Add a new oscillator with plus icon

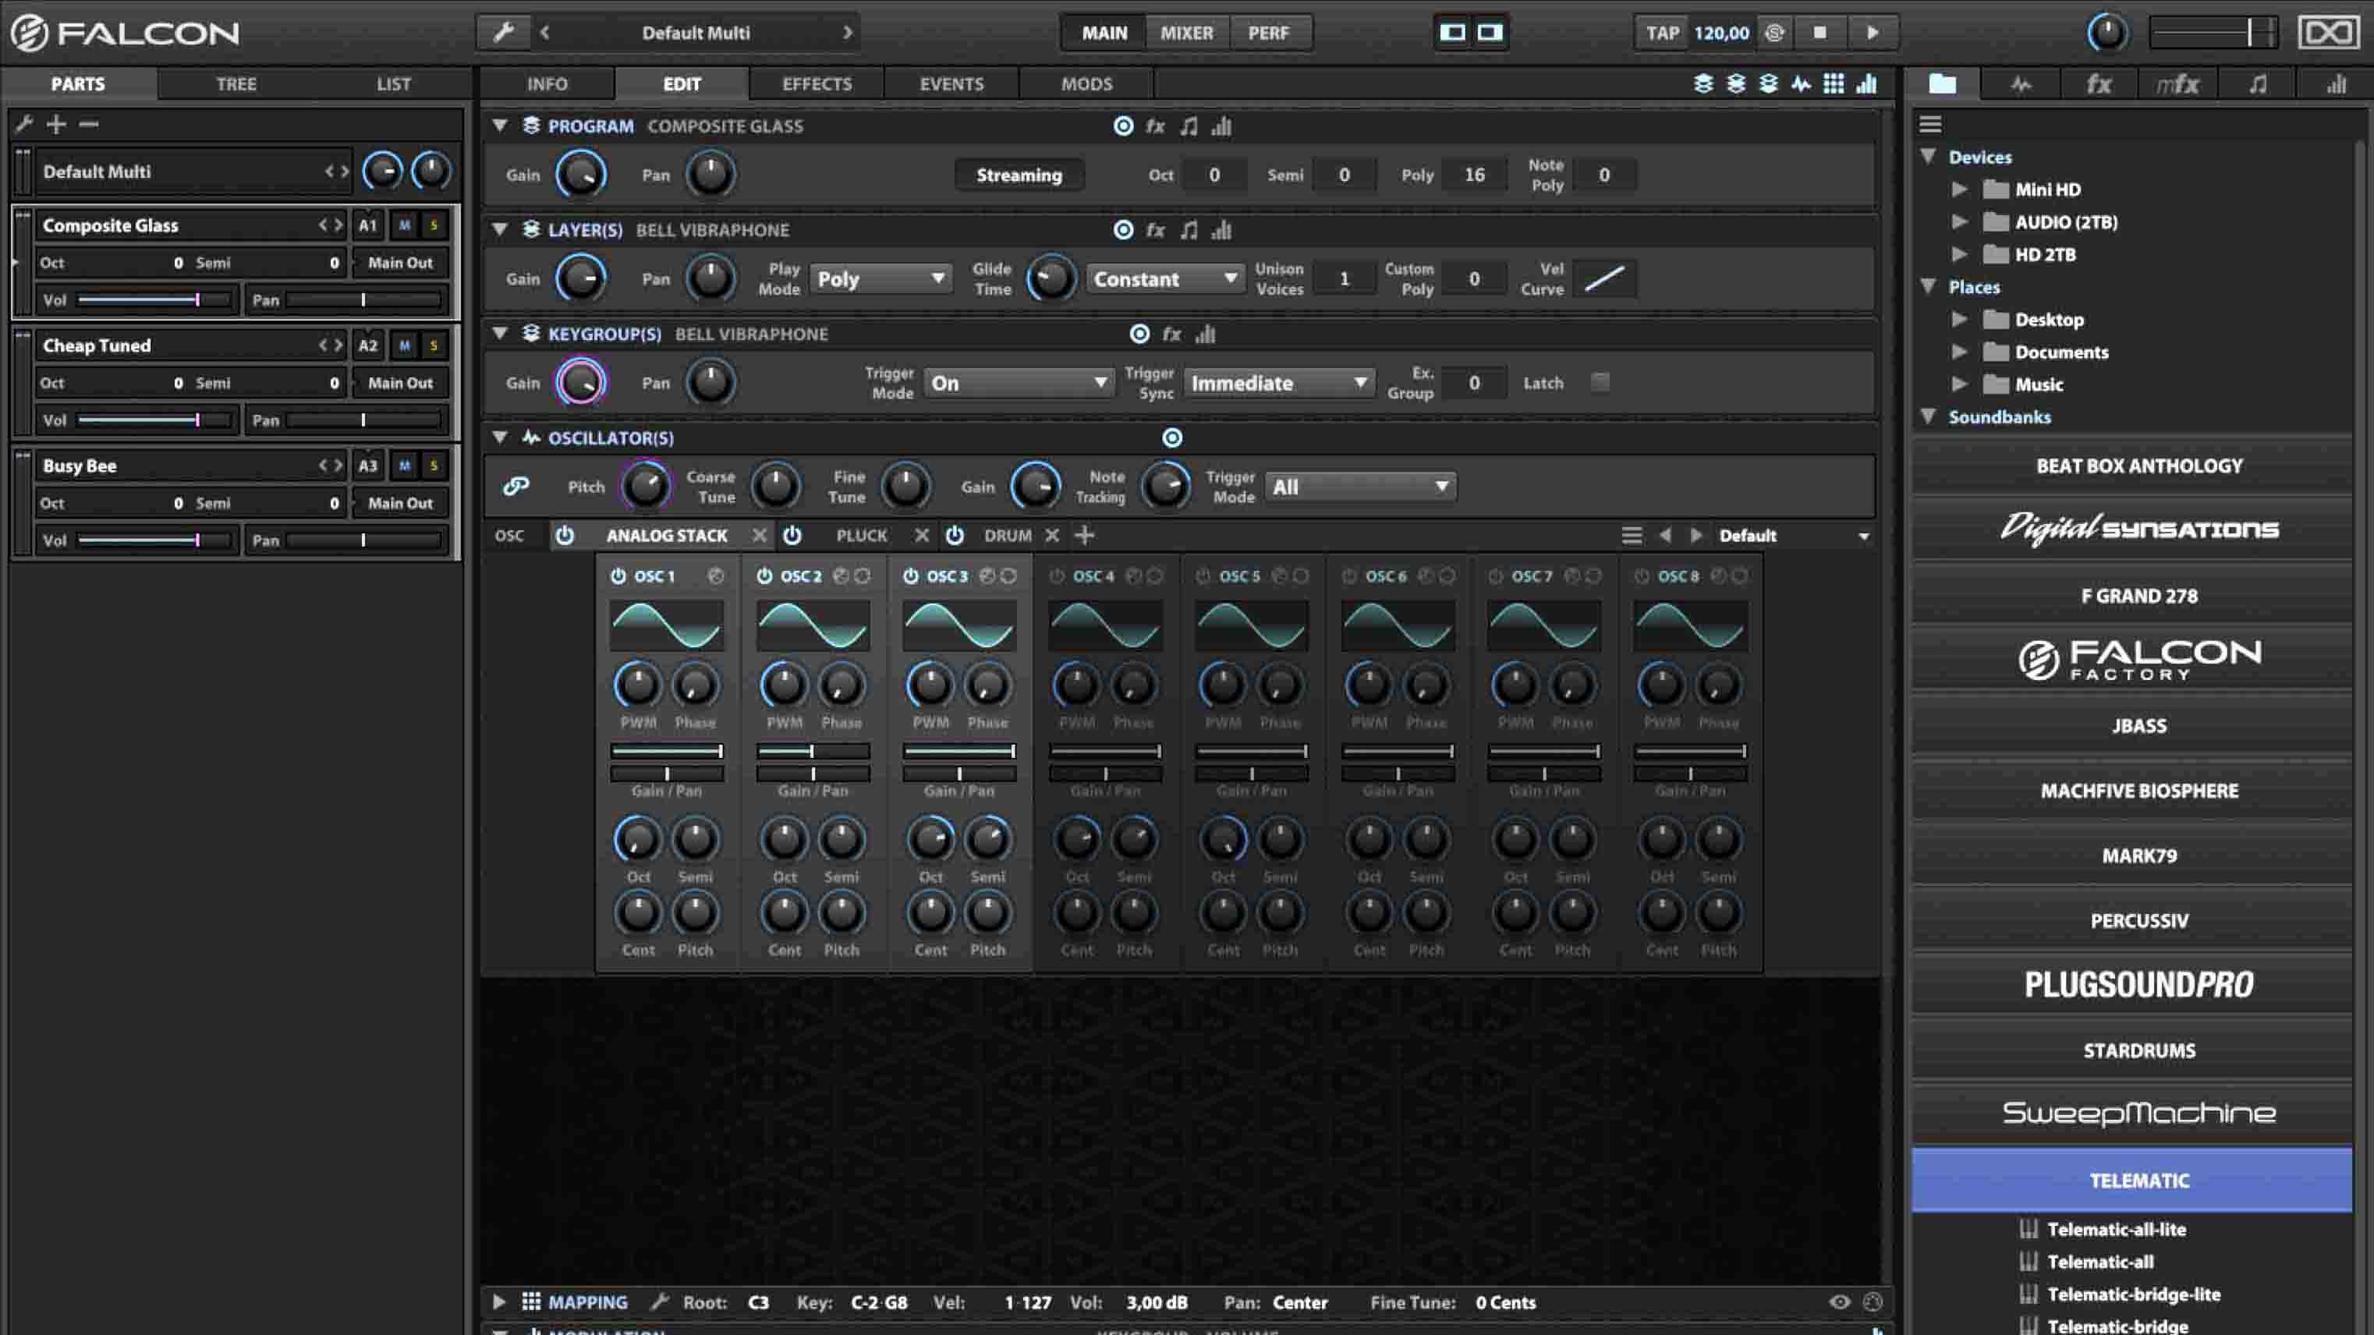click(x=1085, y=534)
